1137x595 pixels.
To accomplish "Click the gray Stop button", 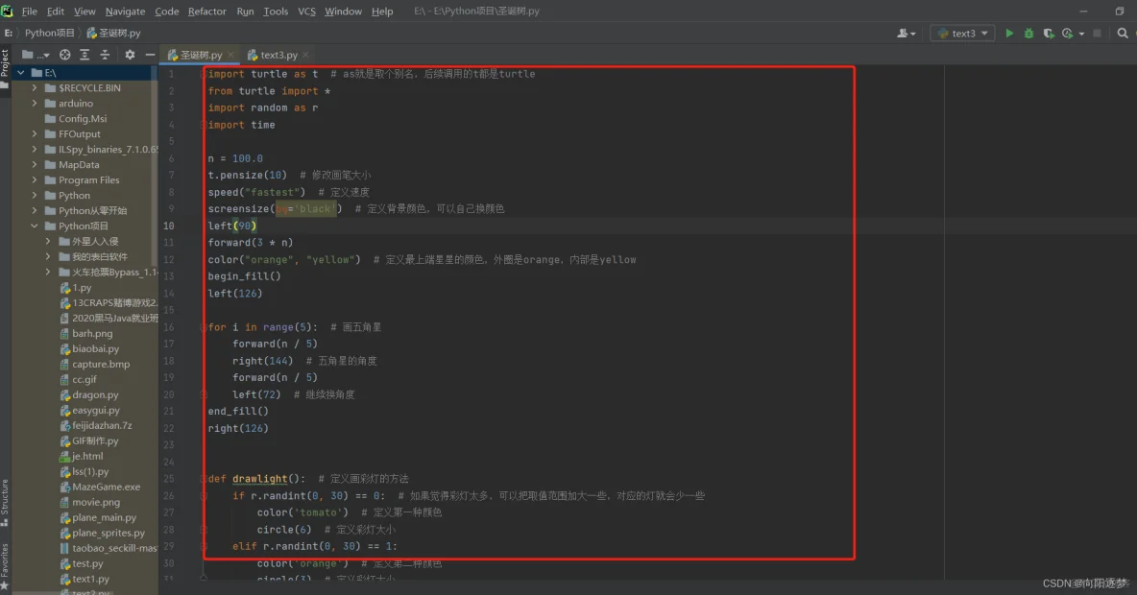I will tap(1097, 34).
